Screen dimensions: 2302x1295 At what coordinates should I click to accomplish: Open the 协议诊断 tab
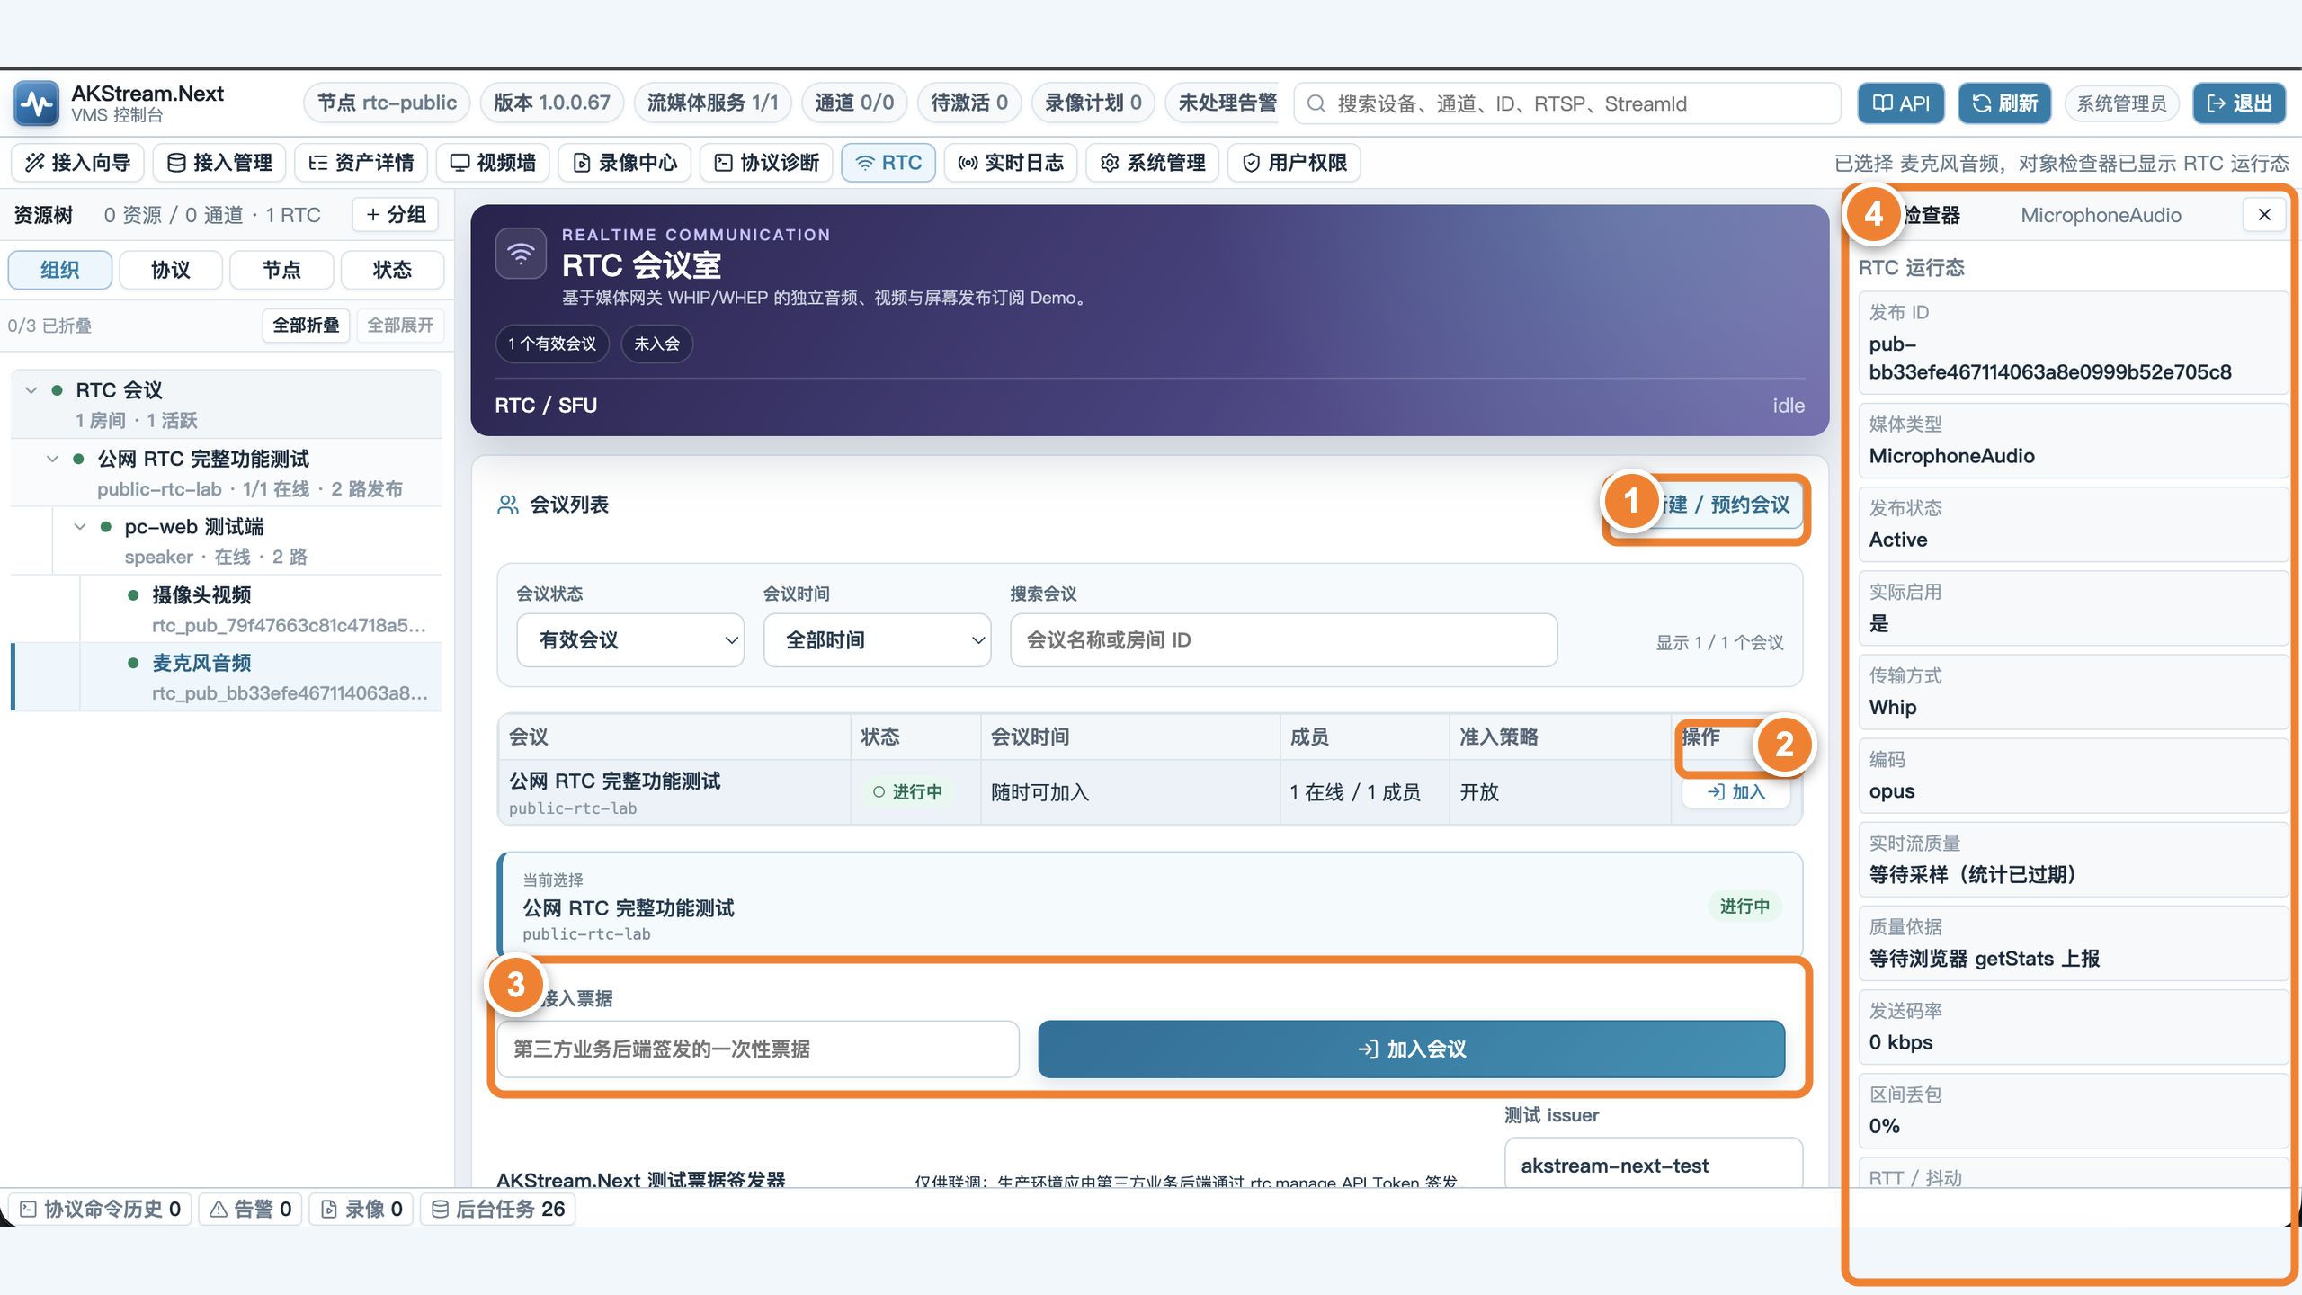pos(766,163)
